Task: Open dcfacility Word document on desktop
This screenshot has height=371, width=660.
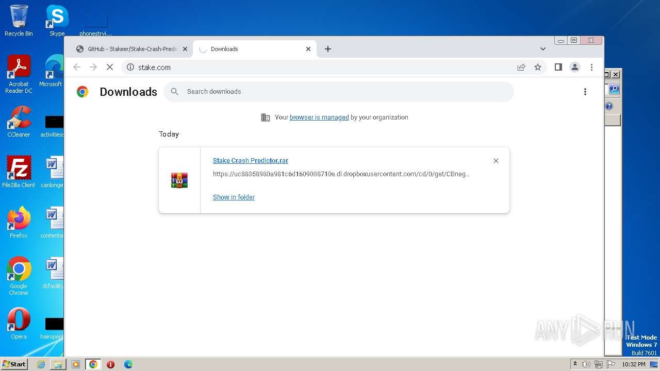Action: (x=53, y=273)
